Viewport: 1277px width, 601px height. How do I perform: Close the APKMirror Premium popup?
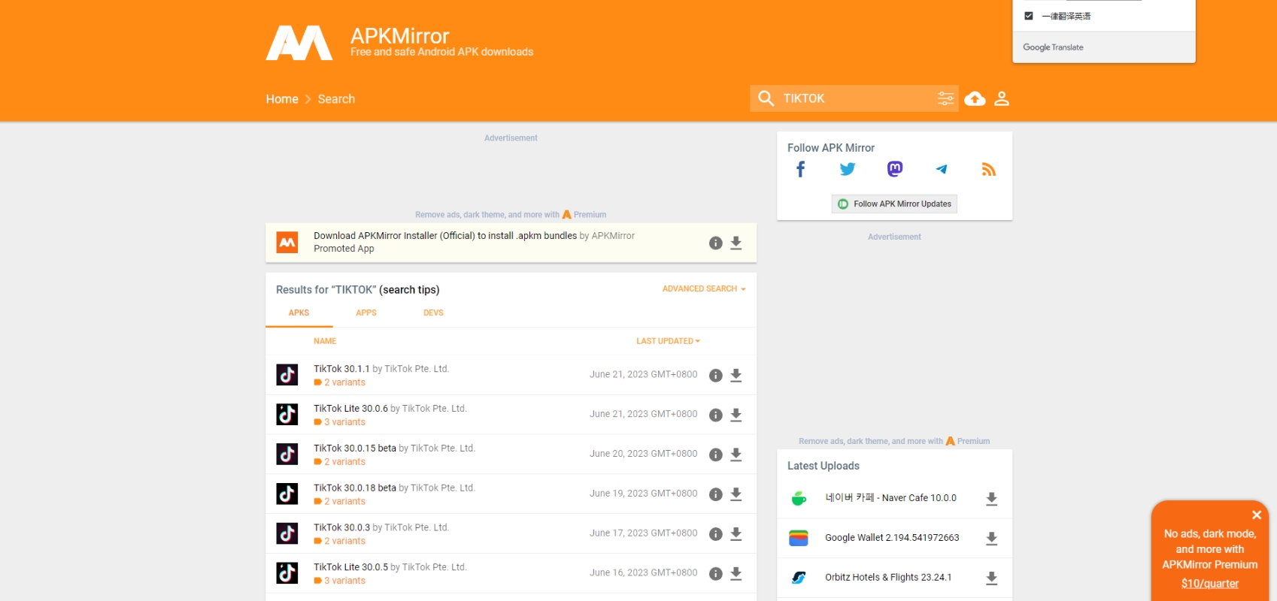tap(1256, 515)
